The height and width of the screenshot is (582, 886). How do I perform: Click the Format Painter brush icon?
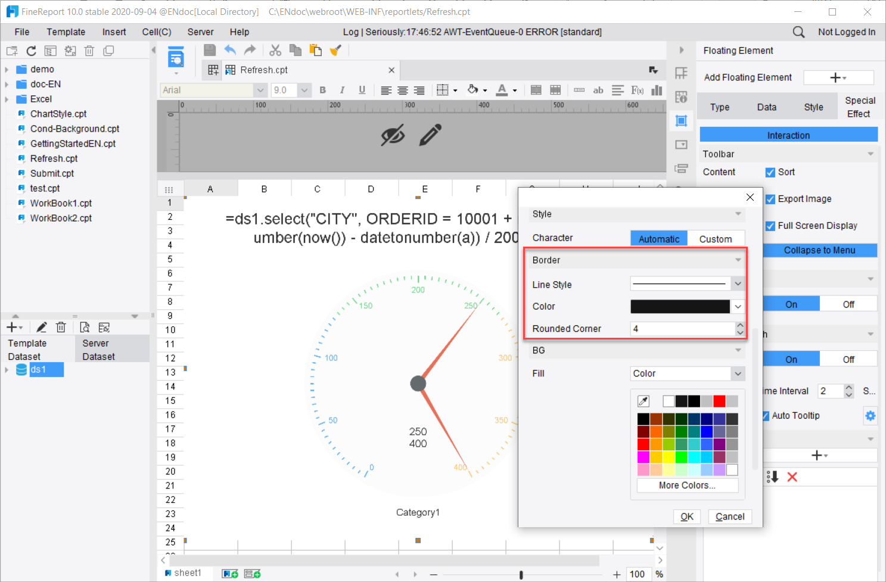tap(335, 51)
